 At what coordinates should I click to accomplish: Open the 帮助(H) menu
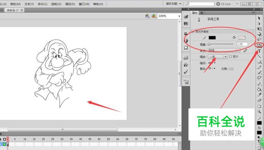tap(98, 4)
